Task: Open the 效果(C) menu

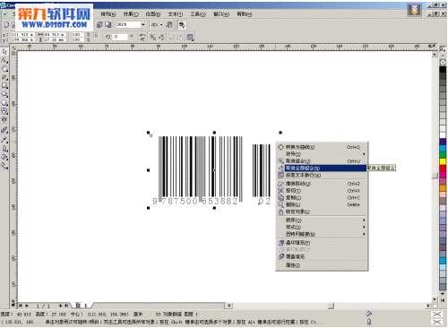Action: pos(131,14)
